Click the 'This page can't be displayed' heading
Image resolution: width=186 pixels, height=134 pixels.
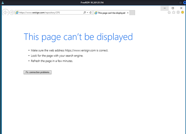pos(78,37)
